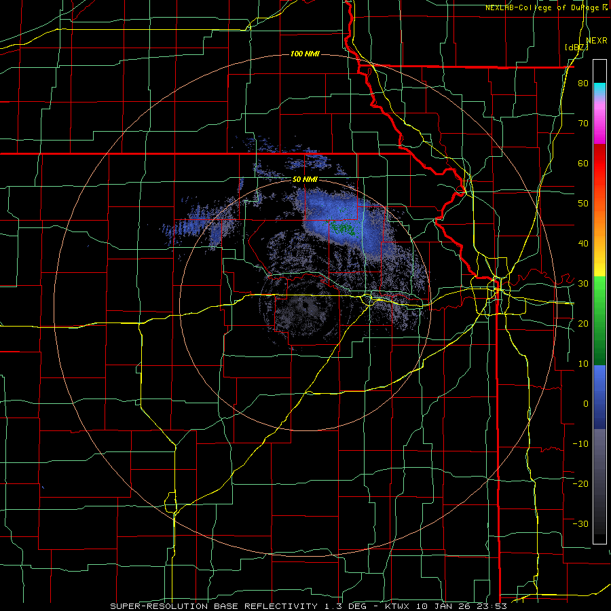Screen dimensions: 611x611
Task: Click the 0 dBZ scale value
Action: (x=586, y=404)
